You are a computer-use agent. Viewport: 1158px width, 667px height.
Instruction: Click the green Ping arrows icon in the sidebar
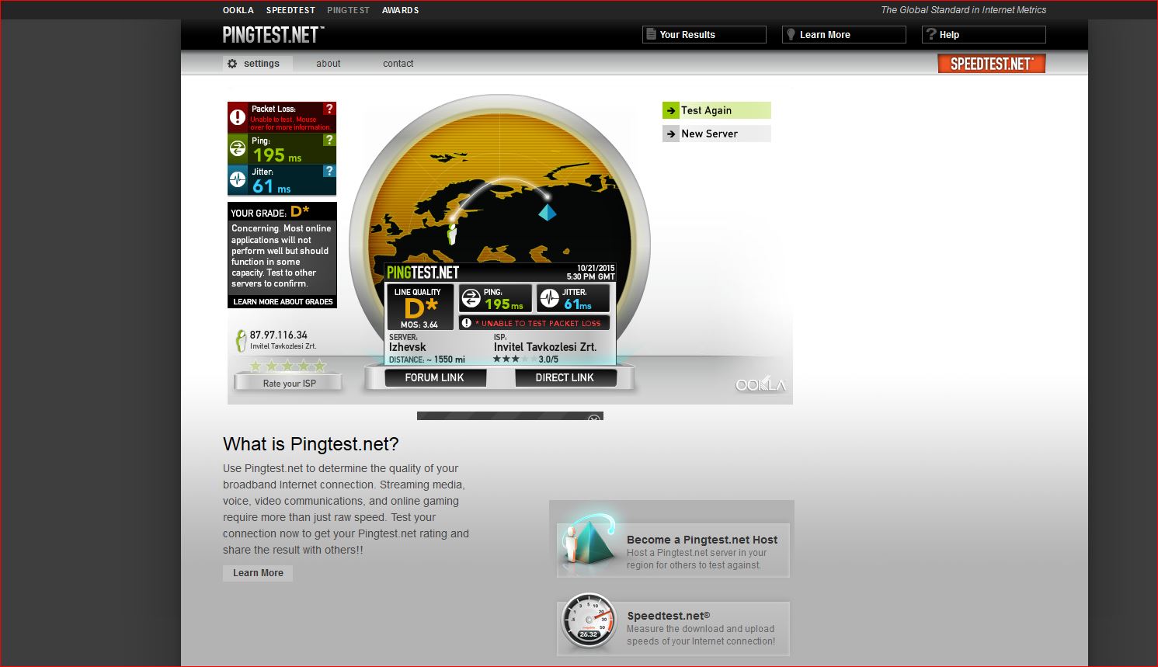pos(238,149)
